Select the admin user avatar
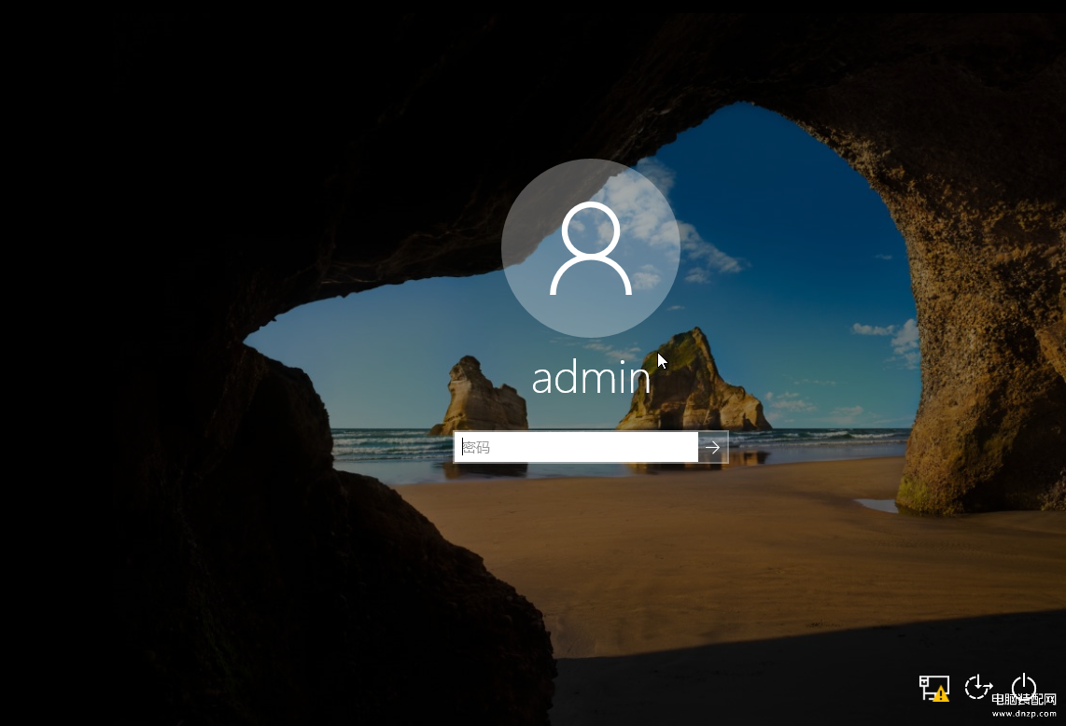The height and width of the screenshot is (726, 1066). point(591,248)
